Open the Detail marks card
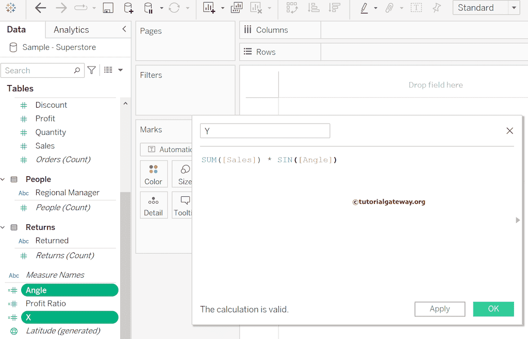Viewport: 528px width, 339px height. (x=153, y=205)
